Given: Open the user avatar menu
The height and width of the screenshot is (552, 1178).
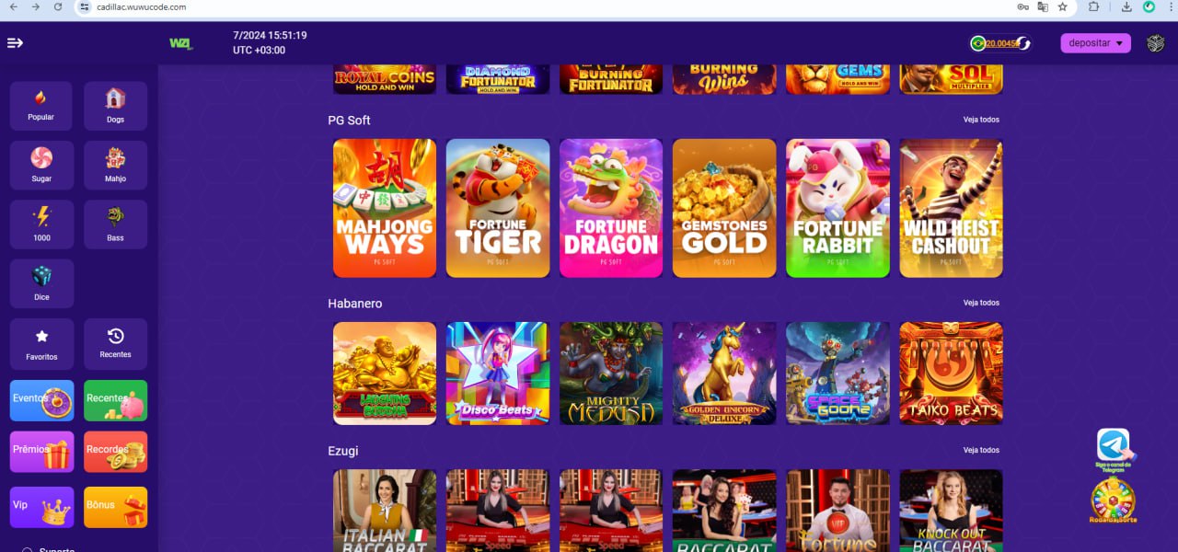Looking at the screenshot, I should click(x=1155, y=43).
